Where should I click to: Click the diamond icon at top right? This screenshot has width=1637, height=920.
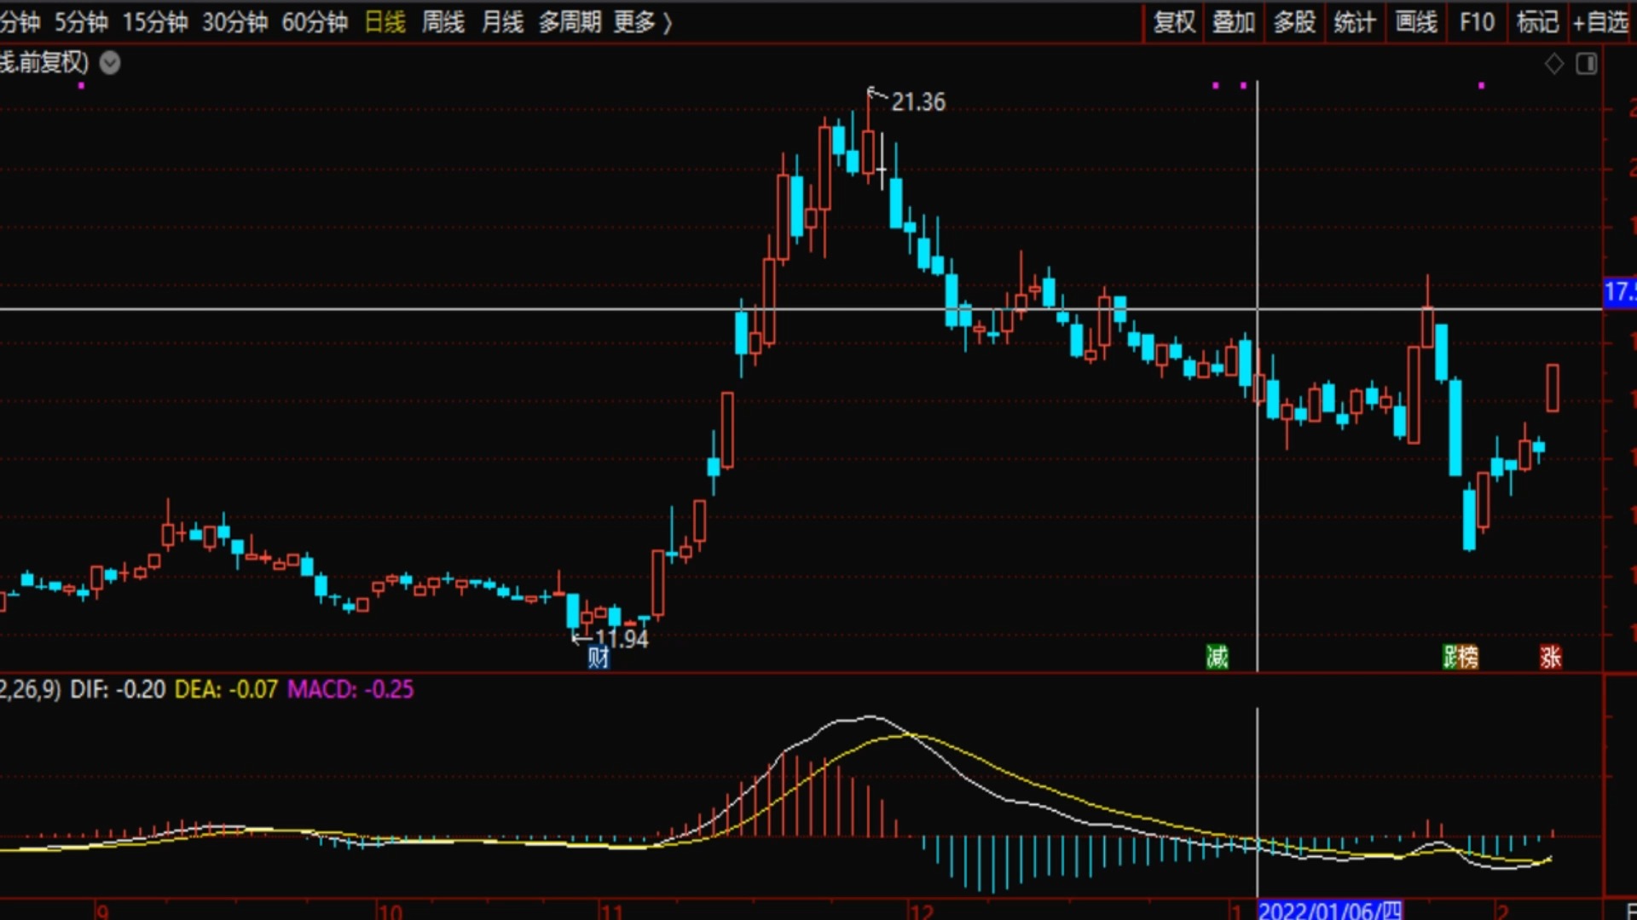(1554, 64)
